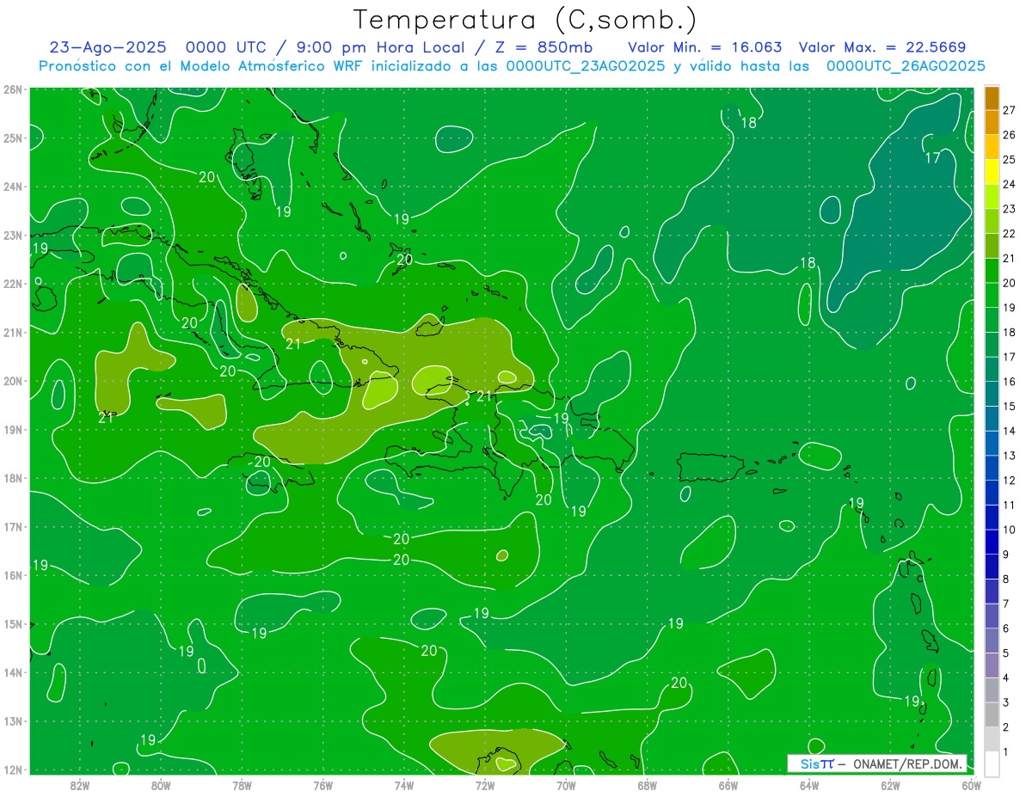Click the '60W' longitude label

(970, 784)
